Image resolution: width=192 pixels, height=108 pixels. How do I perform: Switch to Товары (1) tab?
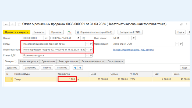pos(11,62)
